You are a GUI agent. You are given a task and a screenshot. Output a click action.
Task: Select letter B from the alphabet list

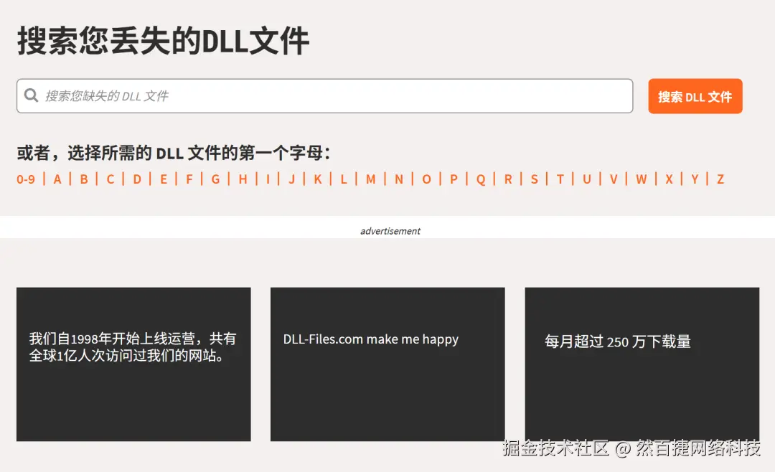coord(83,179)
